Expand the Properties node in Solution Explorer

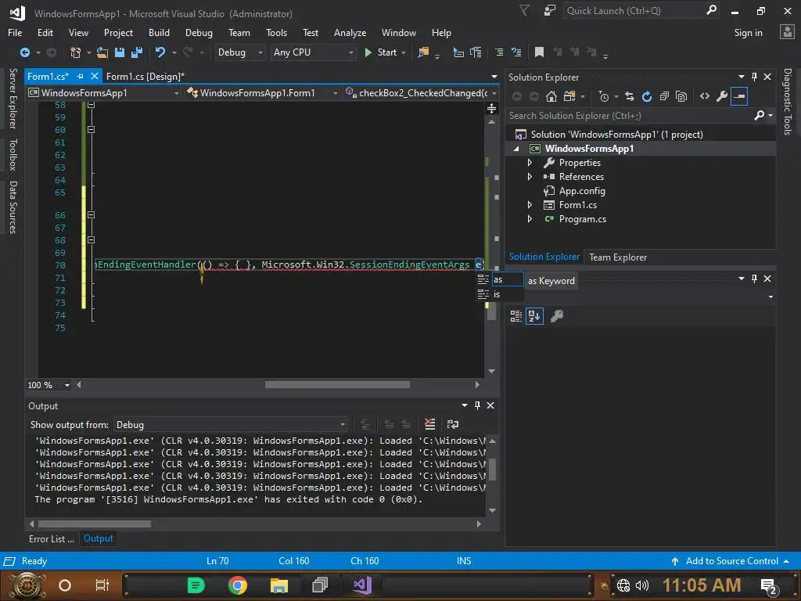pyautogui.click(x=530, y=163)
